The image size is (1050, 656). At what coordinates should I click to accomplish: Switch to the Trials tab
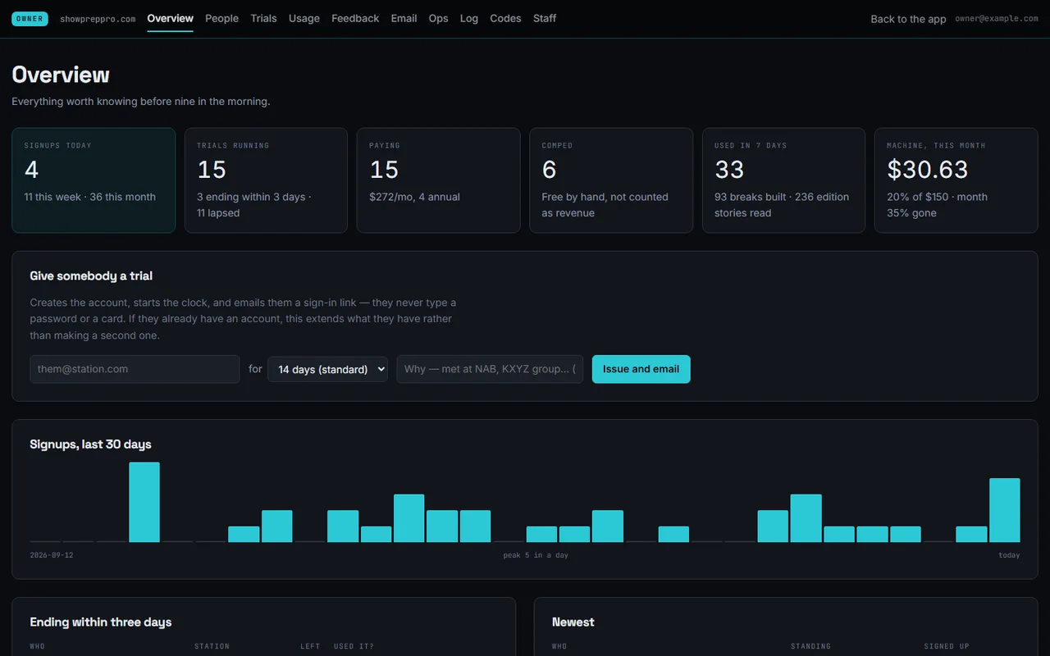263,18
